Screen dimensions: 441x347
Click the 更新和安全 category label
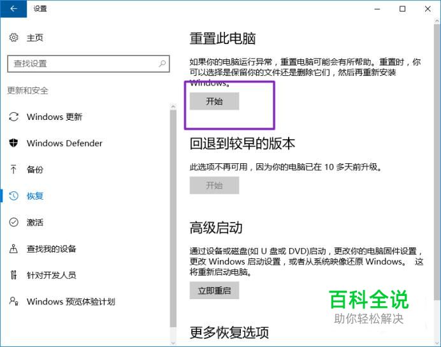tap(27, 91)
